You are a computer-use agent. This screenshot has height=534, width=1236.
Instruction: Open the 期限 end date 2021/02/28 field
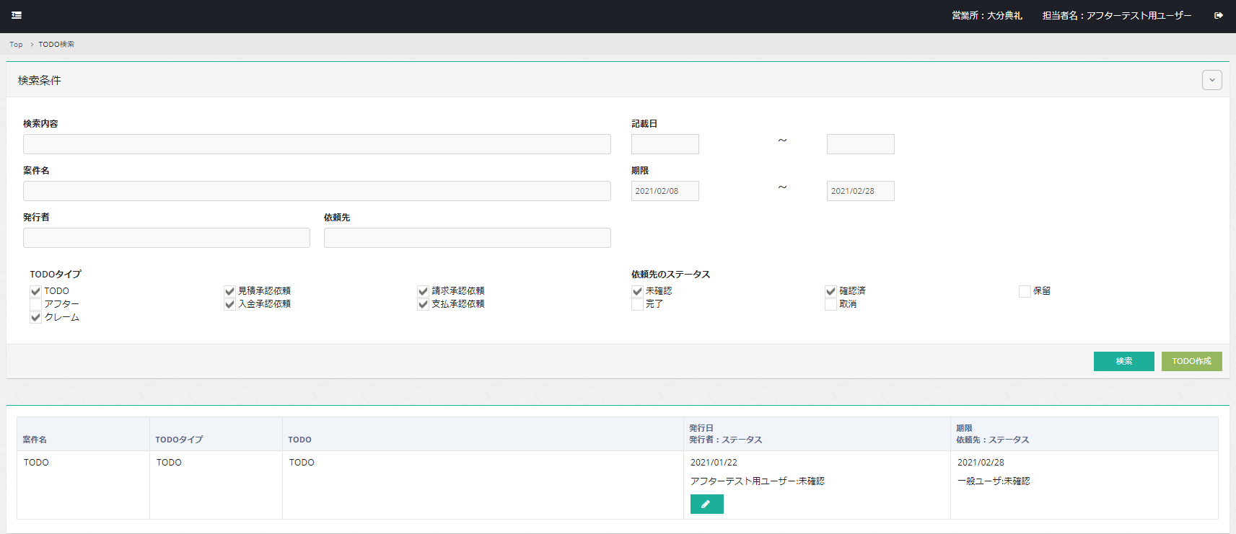(x=860, y=191)
